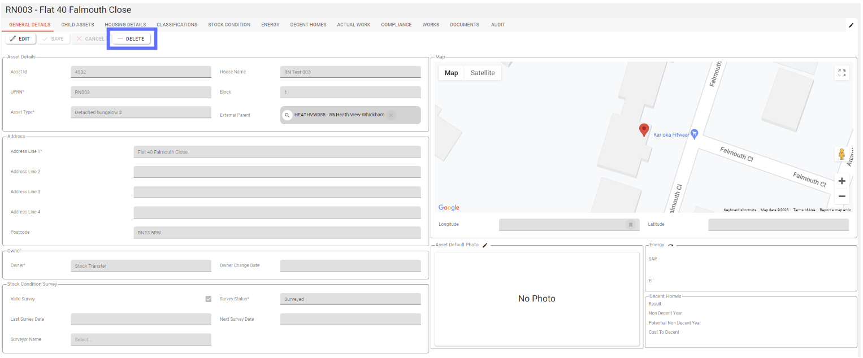Click the search icon in External Parent
This screenshot has height=358, width=863.
click(x=287, y=115)
